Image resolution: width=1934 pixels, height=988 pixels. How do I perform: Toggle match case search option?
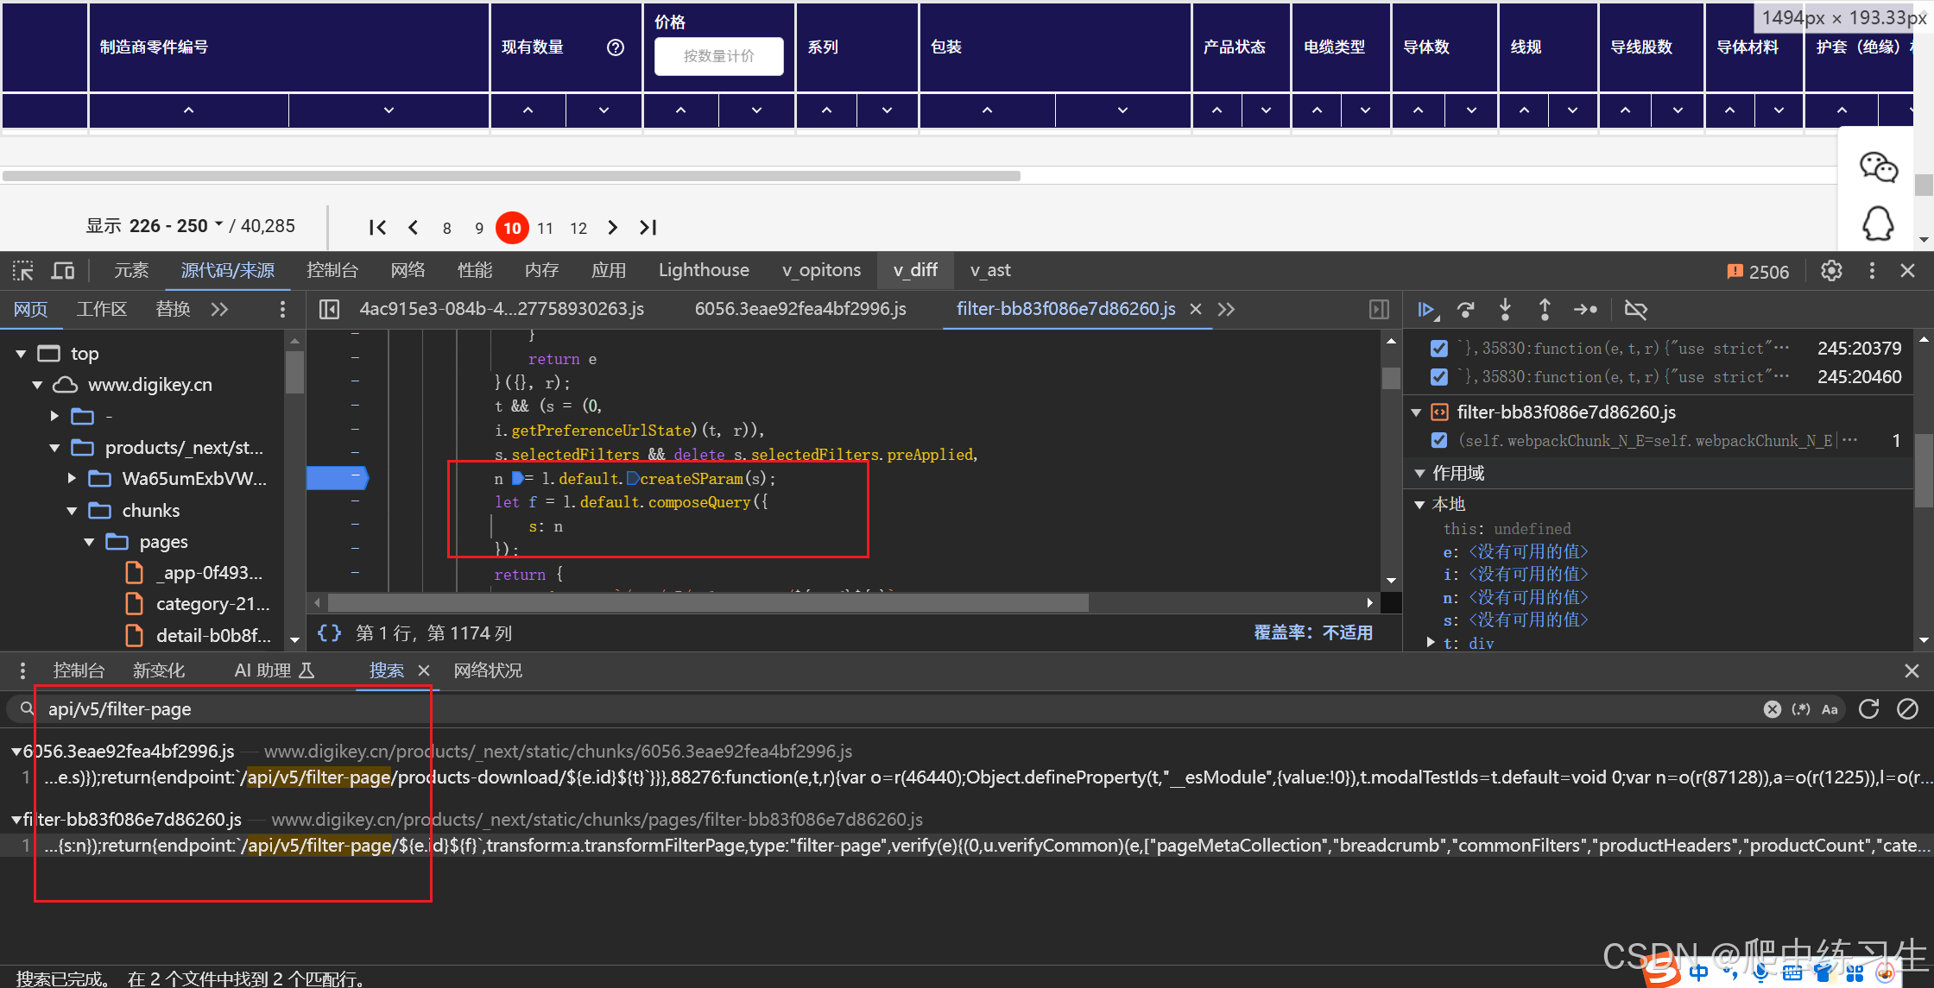click(1830, 709)
